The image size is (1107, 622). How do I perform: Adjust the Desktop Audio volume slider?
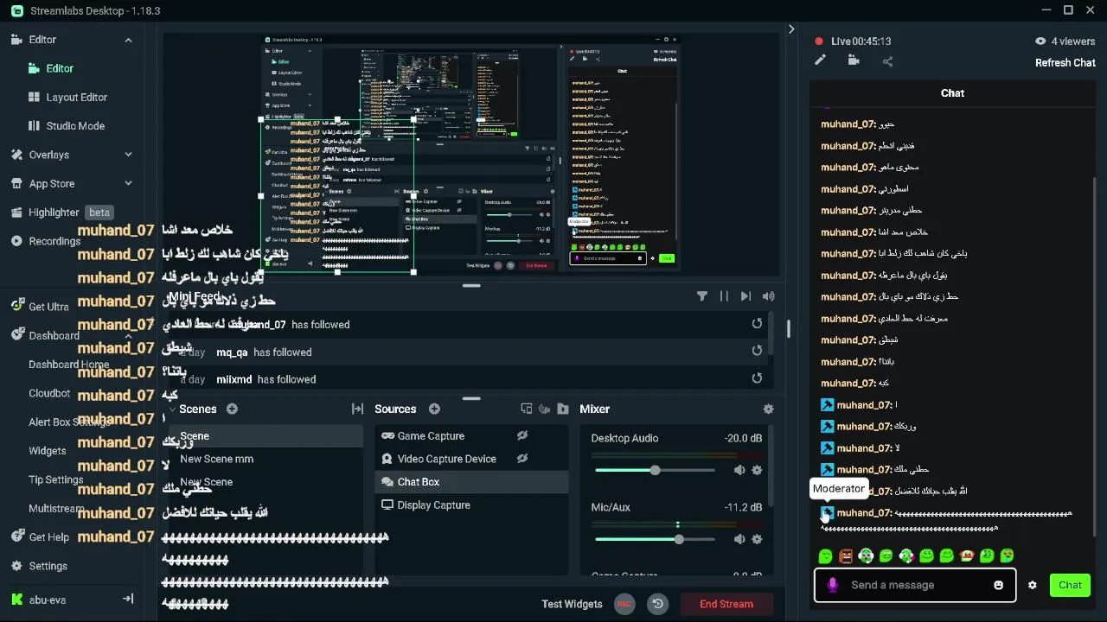(655, 470)
